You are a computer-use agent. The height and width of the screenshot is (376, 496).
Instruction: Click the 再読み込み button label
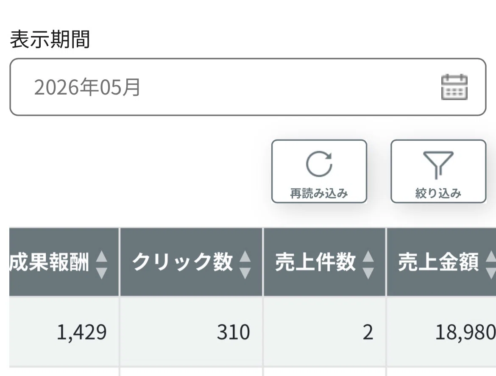[x=319, y=193]
